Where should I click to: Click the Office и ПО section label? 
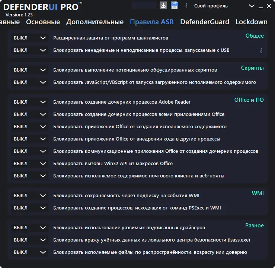249,100
